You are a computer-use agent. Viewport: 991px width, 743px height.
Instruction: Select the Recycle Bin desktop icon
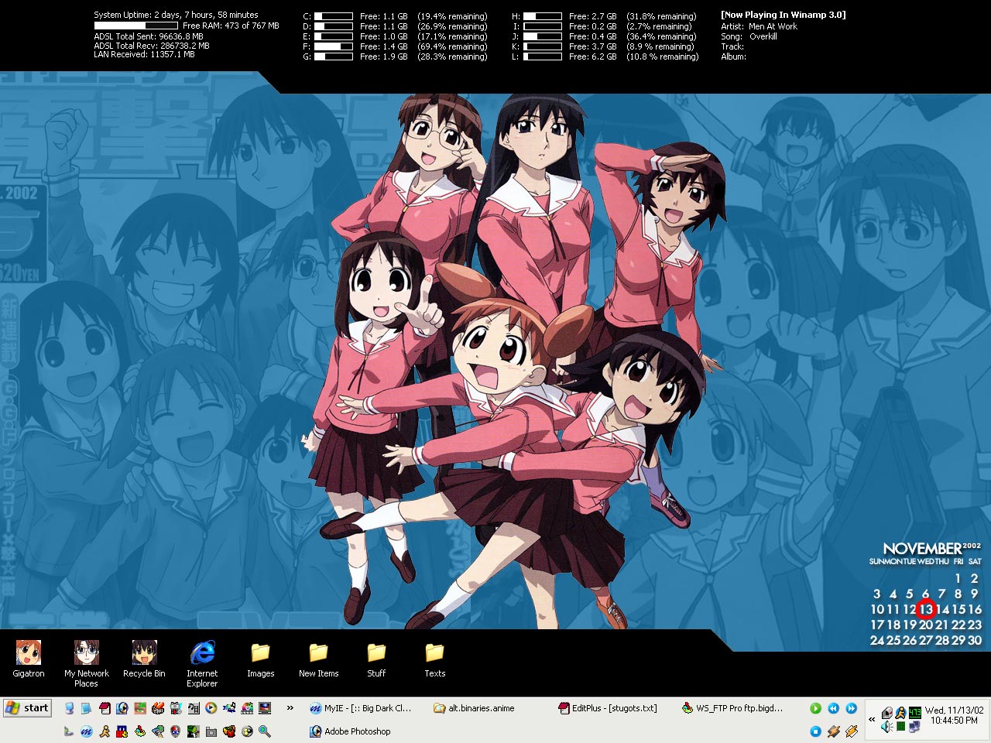tap(144, 659)
